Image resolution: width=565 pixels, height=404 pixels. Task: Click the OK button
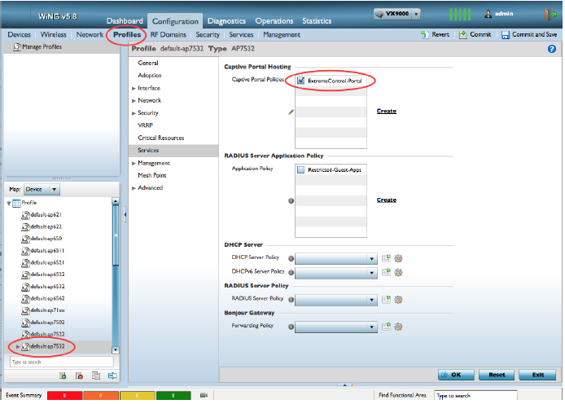(456, 375)
